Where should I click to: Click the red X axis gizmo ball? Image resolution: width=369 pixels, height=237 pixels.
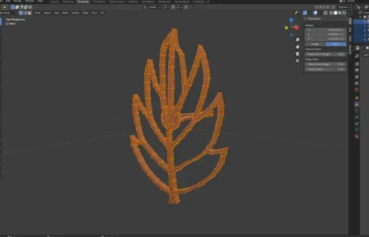pyautogui.click(x=297, y=28)
